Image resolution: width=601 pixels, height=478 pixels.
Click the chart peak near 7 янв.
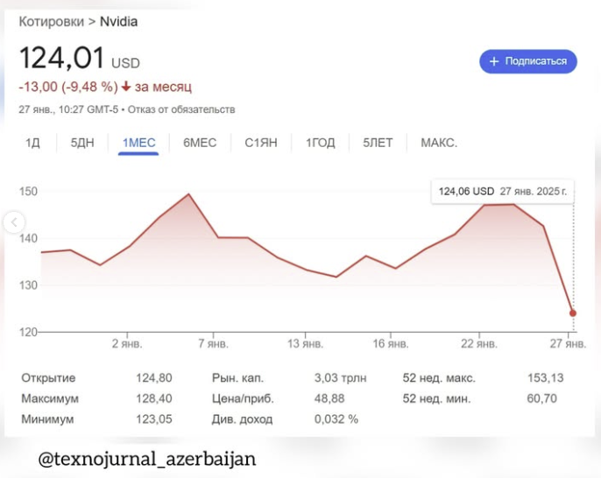point(188,194)
